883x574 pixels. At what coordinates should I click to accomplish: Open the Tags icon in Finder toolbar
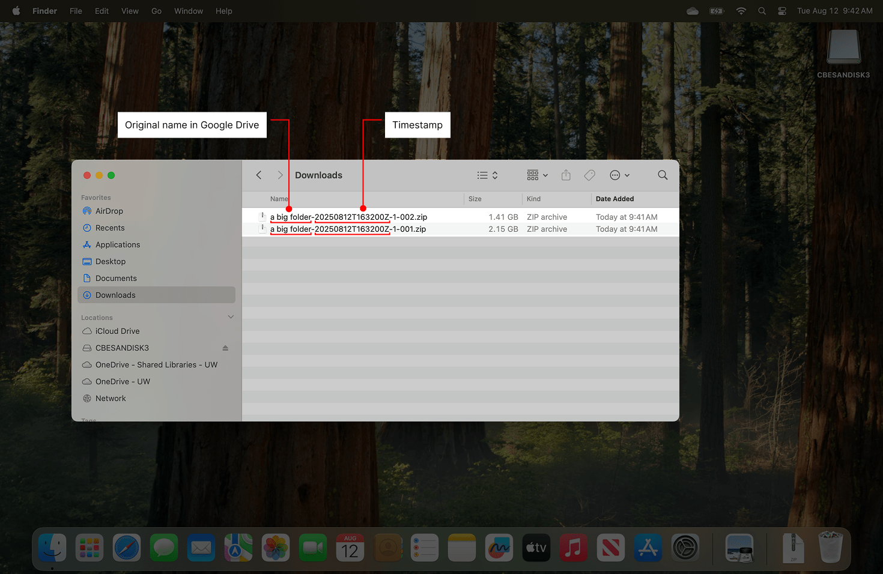click(589, 175)
